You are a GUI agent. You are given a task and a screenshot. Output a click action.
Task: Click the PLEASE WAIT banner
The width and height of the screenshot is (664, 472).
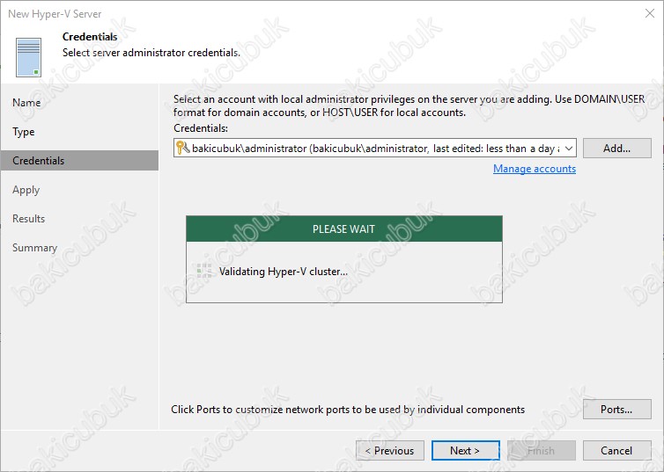[x=344, y=229]
